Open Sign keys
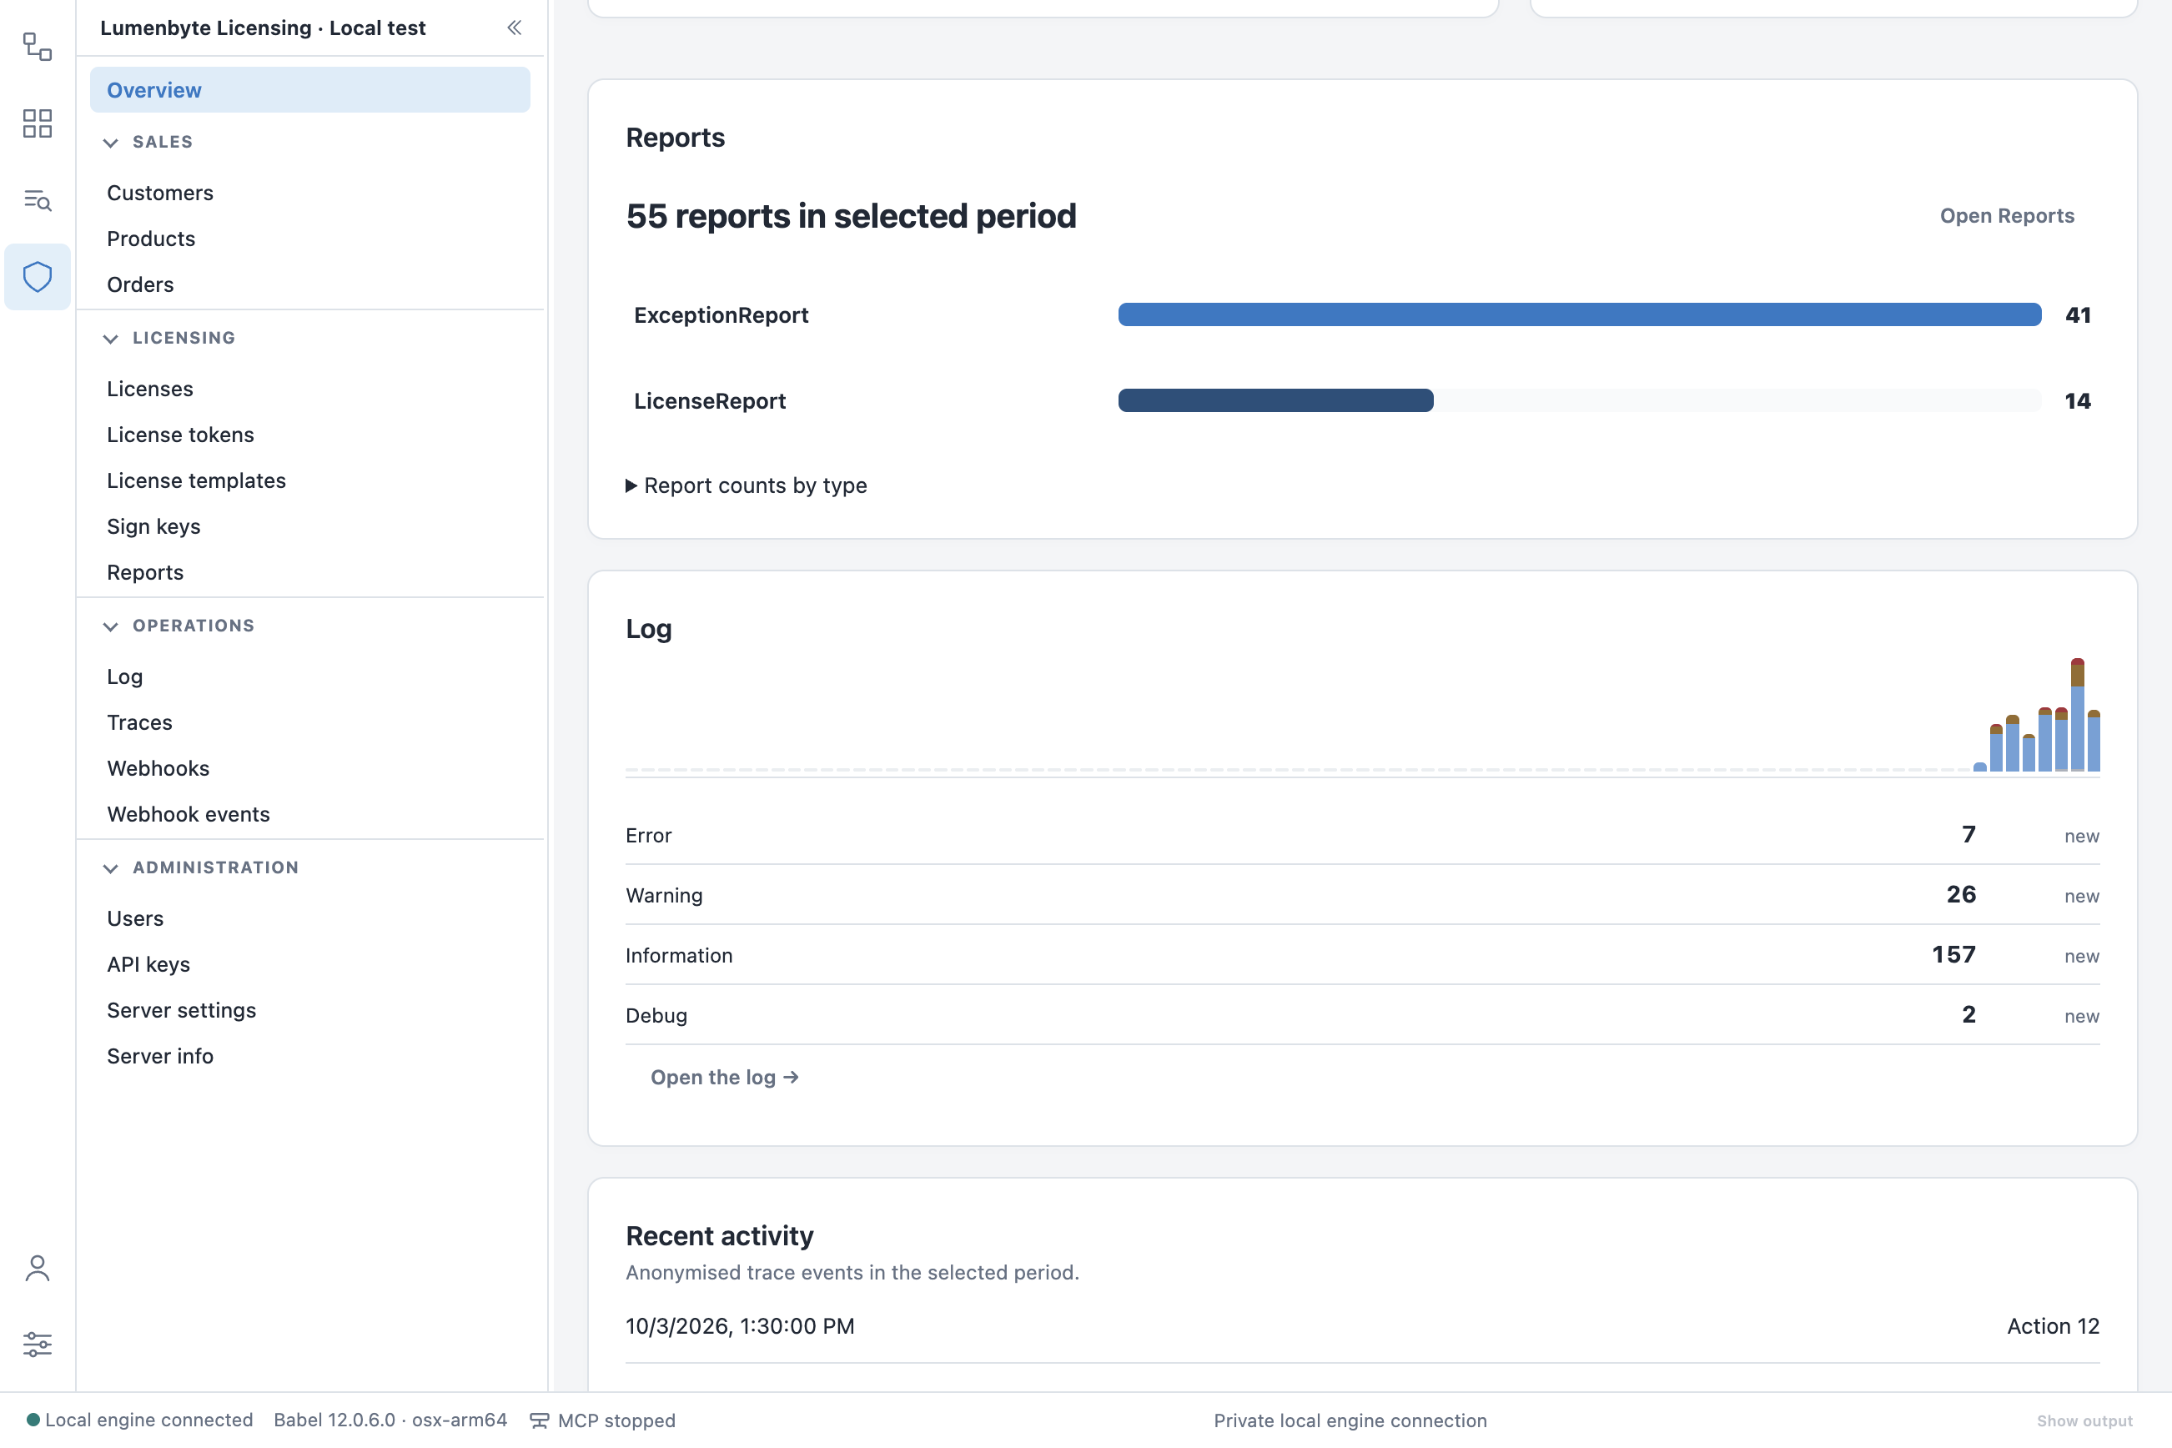Viewport: 2172px width, 1448px height. click(x=153, y=526)
